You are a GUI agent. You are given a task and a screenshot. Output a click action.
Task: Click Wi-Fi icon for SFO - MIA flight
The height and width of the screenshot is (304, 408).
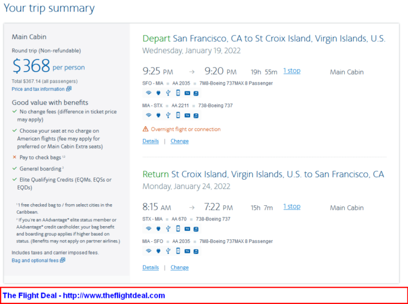tap(149, 93)
